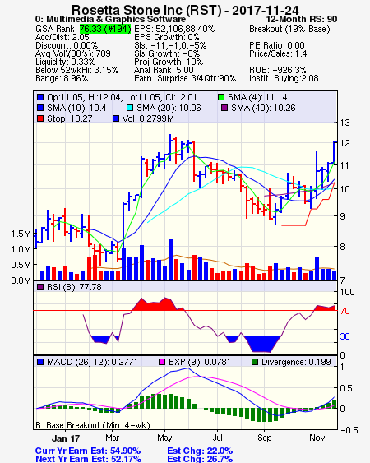
Task: Click the 'Stop: 10.27' legend text
Action: pos(70,118)
